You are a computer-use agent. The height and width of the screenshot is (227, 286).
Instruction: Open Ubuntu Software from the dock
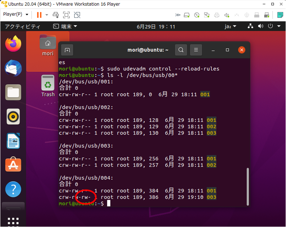pyautogui.click(x=13, y=164)
